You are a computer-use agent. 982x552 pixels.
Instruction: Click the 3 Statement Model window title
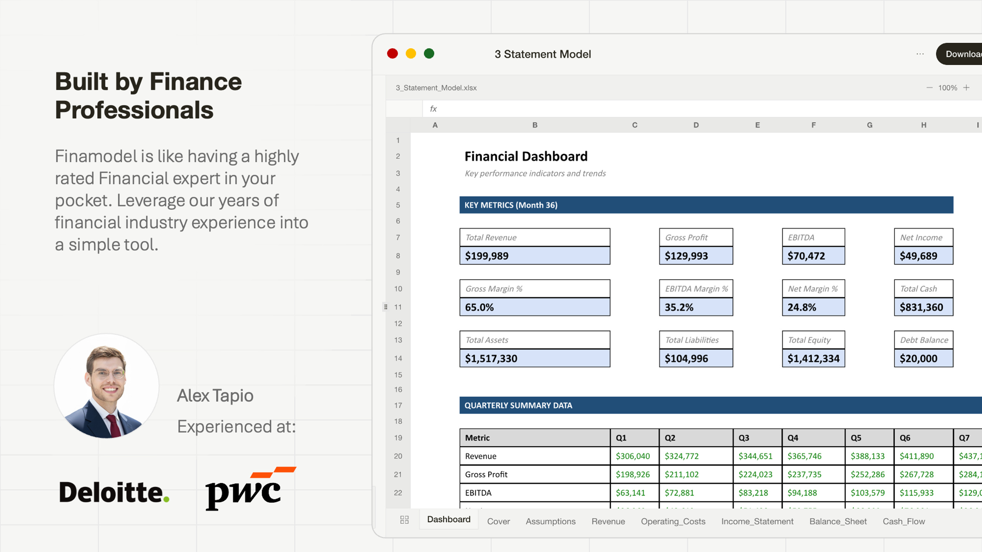542,54
